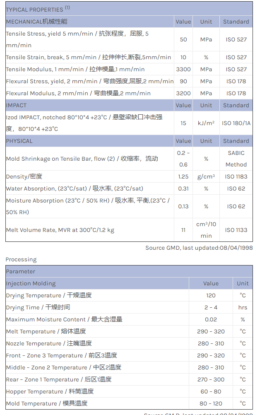Select the ISO 180/1A standard cell
The width and height of the screenshot is (255, 415).
236,123
